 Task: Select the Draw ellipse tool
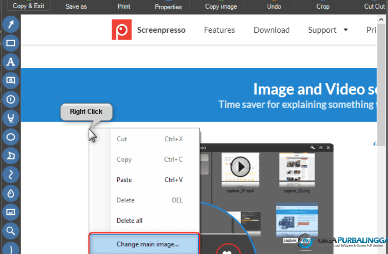pos(11,137)
